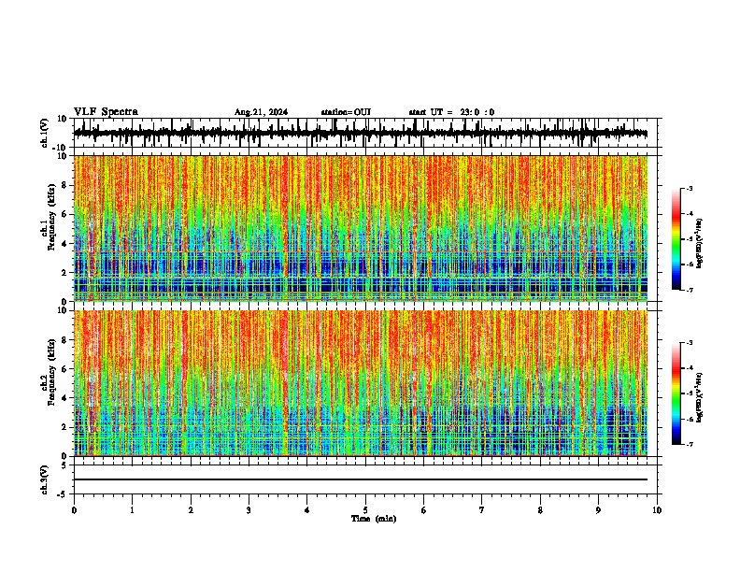Click the 'VLF Spectra' title text

click(106, 112)
